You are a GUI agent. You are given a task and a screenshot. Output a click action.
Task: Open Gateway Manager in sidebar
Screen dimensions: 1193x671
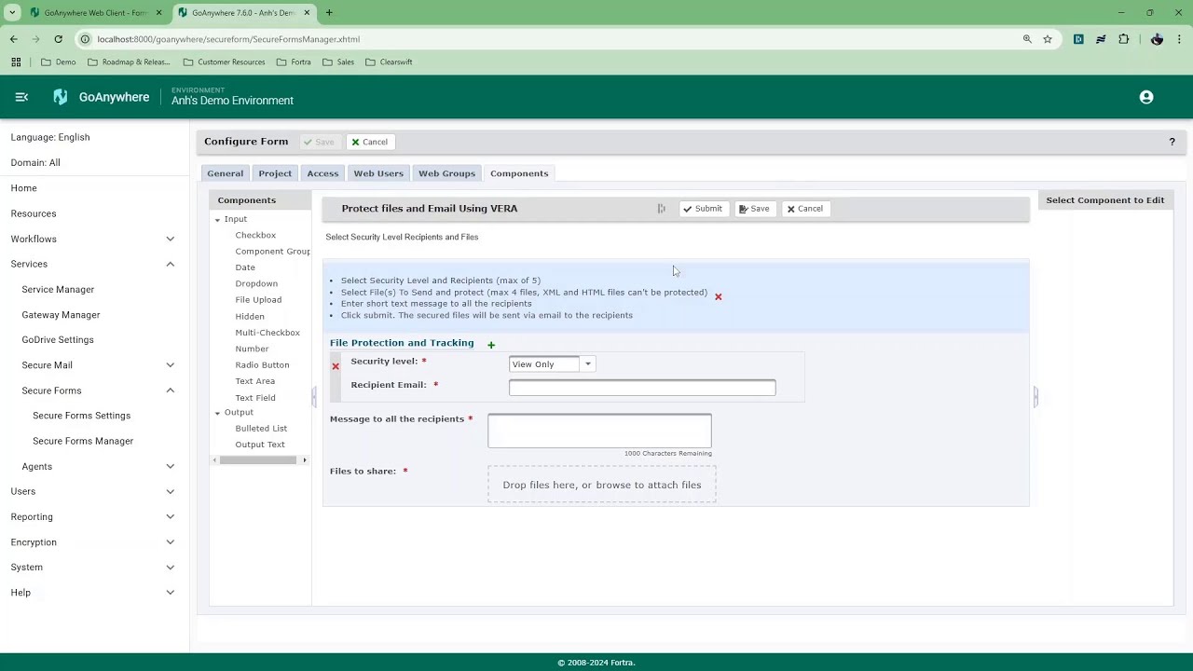pos(61,315)
